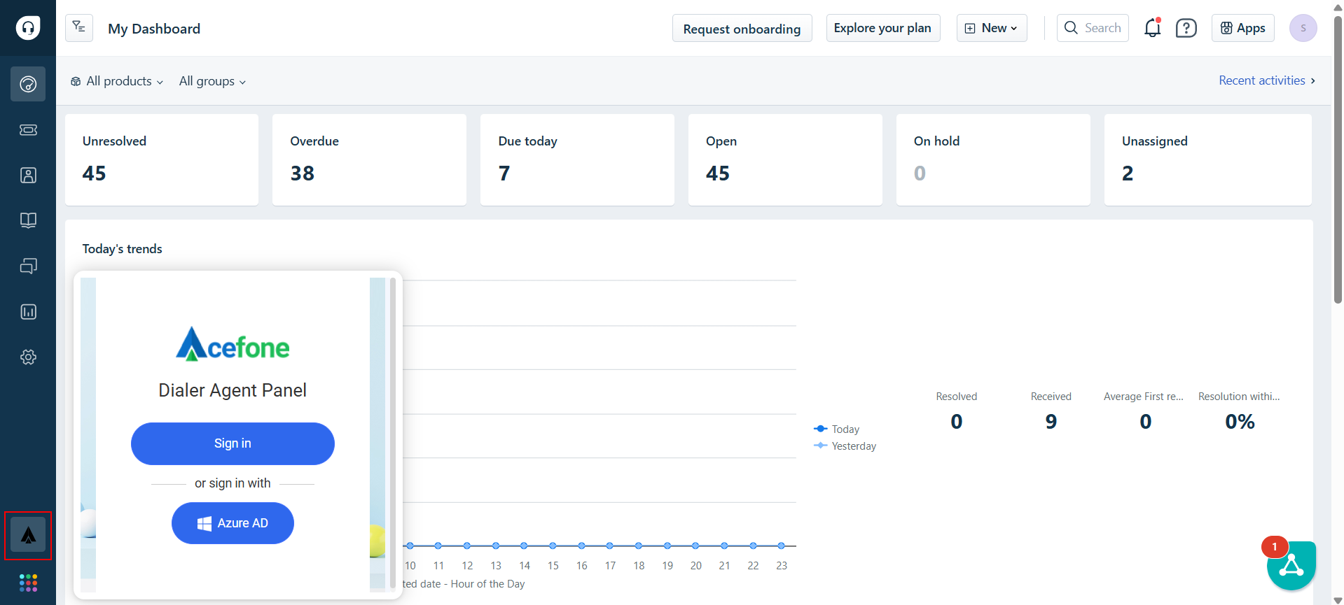
Task: Open the Forums conversations icon
Action: click(x=28, y=266)
